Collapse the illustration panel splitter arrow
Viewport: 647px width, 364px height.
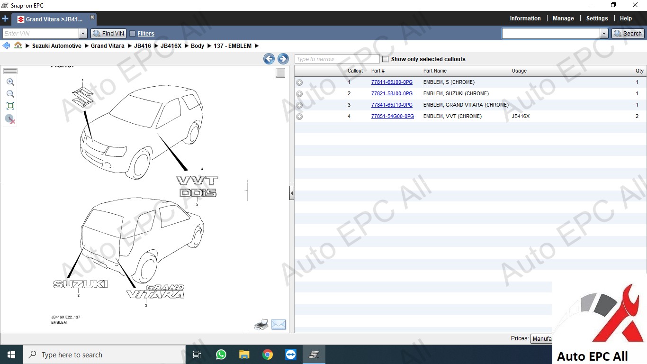pos(292,193)
